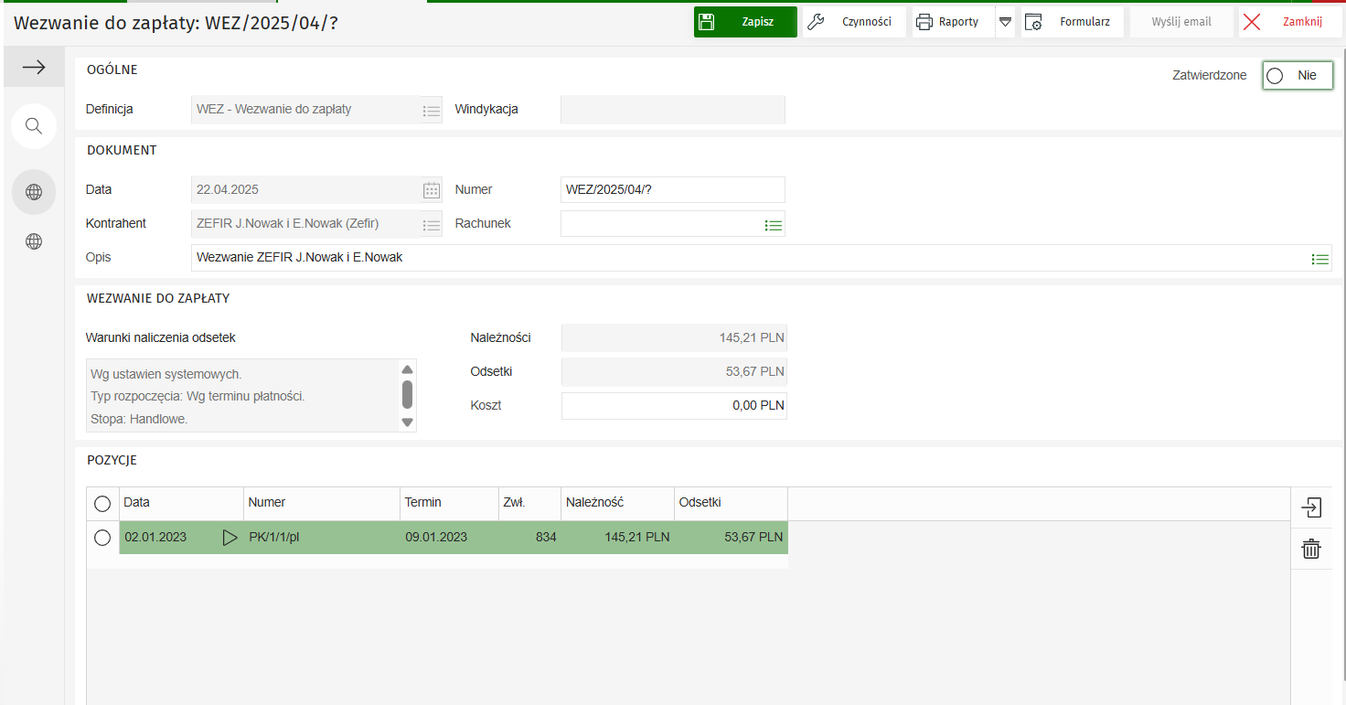This screenshot has width=1346, height=705.
Task: Open the Definicja list selector
Action: (x=432, y=111)
